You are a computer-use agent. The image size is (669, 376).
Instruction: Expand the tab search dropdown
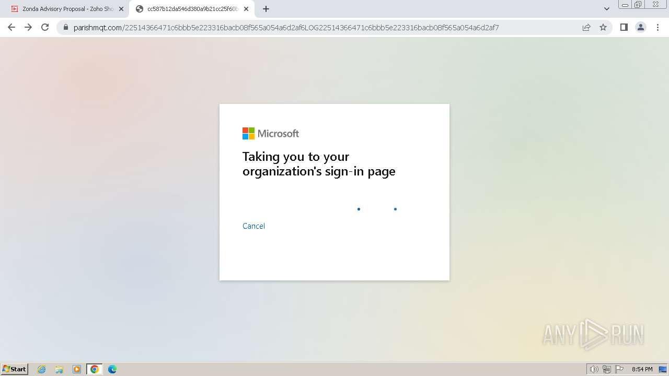click(x=607, y=9)
